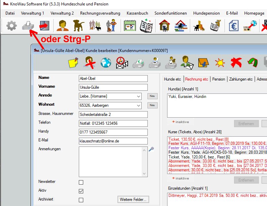267x206 pixels.
Task: Select the Rechnung etc tab
Action: [x=196, y=79]
